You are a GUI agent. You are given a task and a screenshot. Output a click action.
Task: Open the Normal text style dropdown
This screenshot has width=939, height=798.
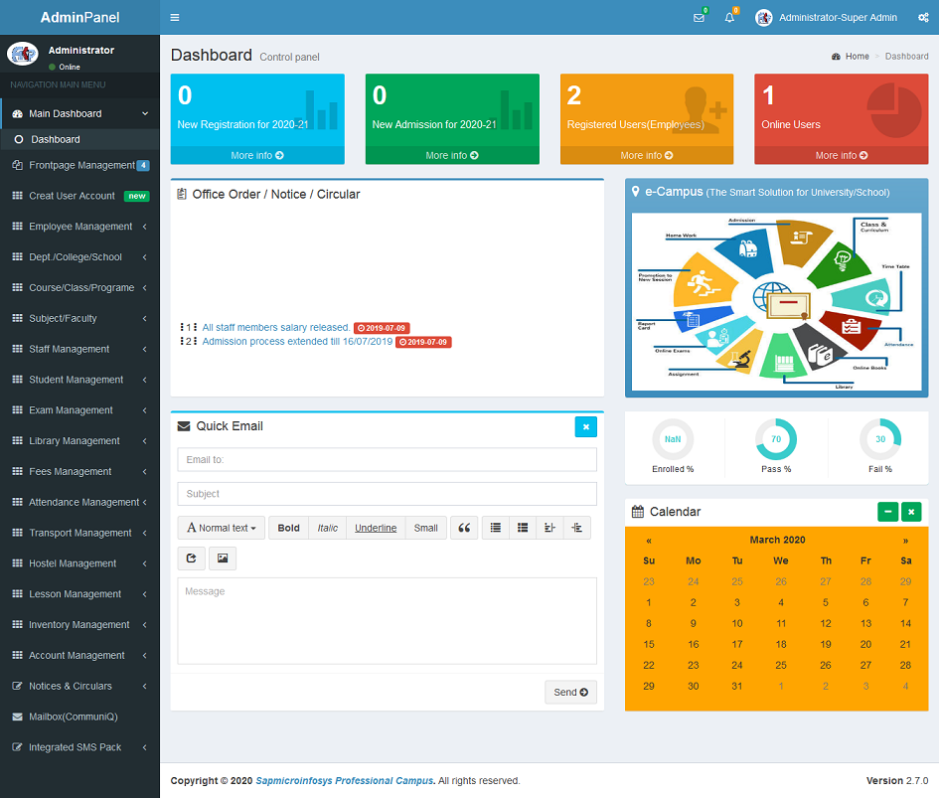click(x=222, y=528)
